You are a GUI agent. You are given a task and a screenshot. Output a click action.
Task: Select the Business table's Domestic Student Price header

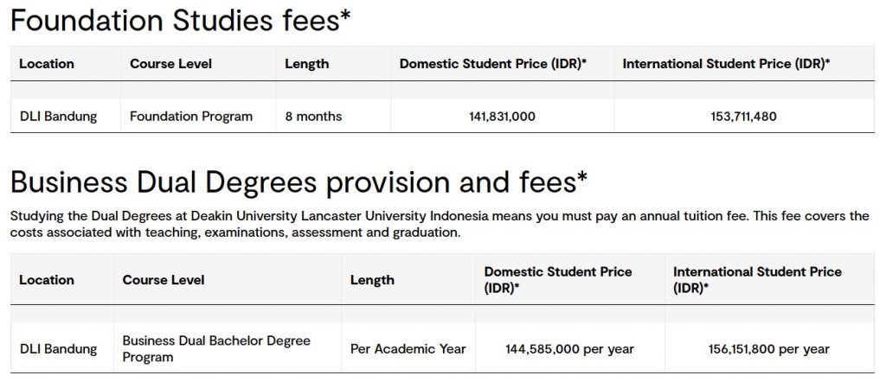click(x=558, y=279)
